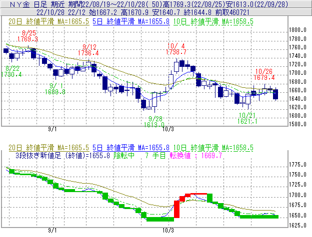This screenshot has height=237, width=312.
Task: Click the upper chart's 1700.0 axis value
Action: [x=297, y=73]
